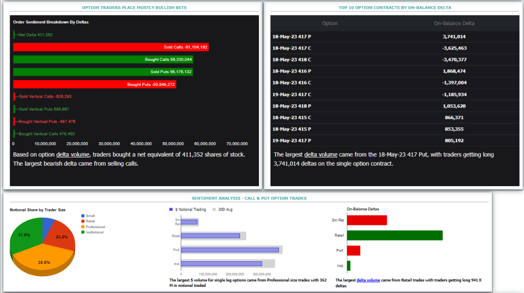Click 'Top 10 Option Contracts By On-Balance Delta' heading
This screenshot has width=524, height=293.
[395, 7]
